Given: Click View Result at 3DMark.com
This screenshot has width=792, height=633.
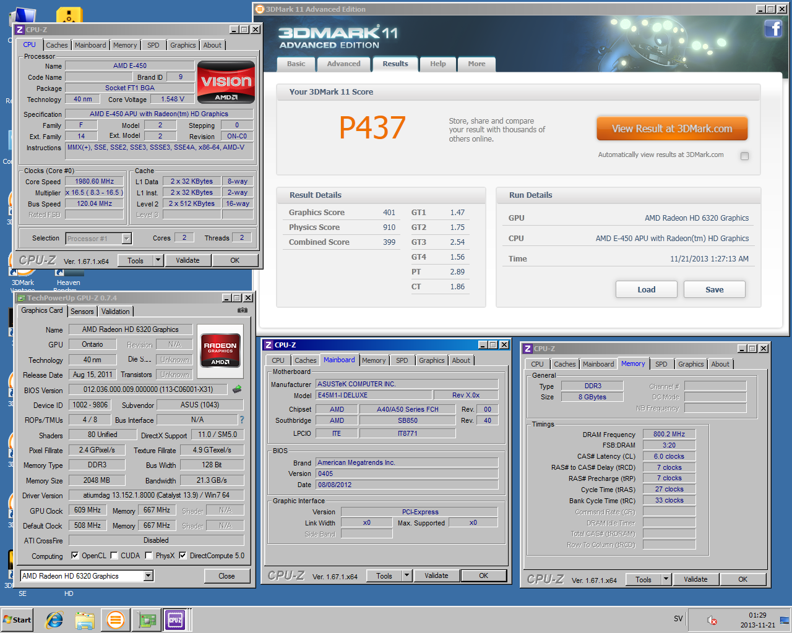Looking at the screenshot, I should (672, 129).
